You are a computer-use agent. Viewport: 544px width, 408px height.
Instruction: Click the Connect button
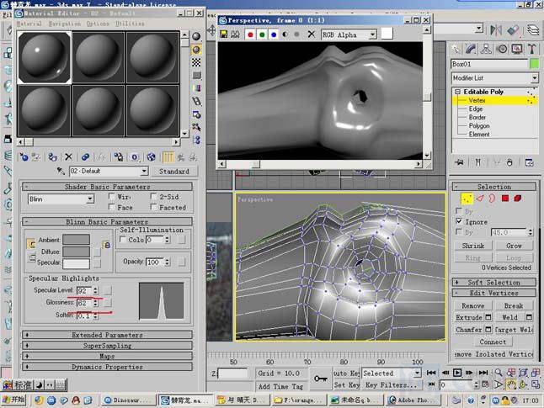[x=493, y=342]
